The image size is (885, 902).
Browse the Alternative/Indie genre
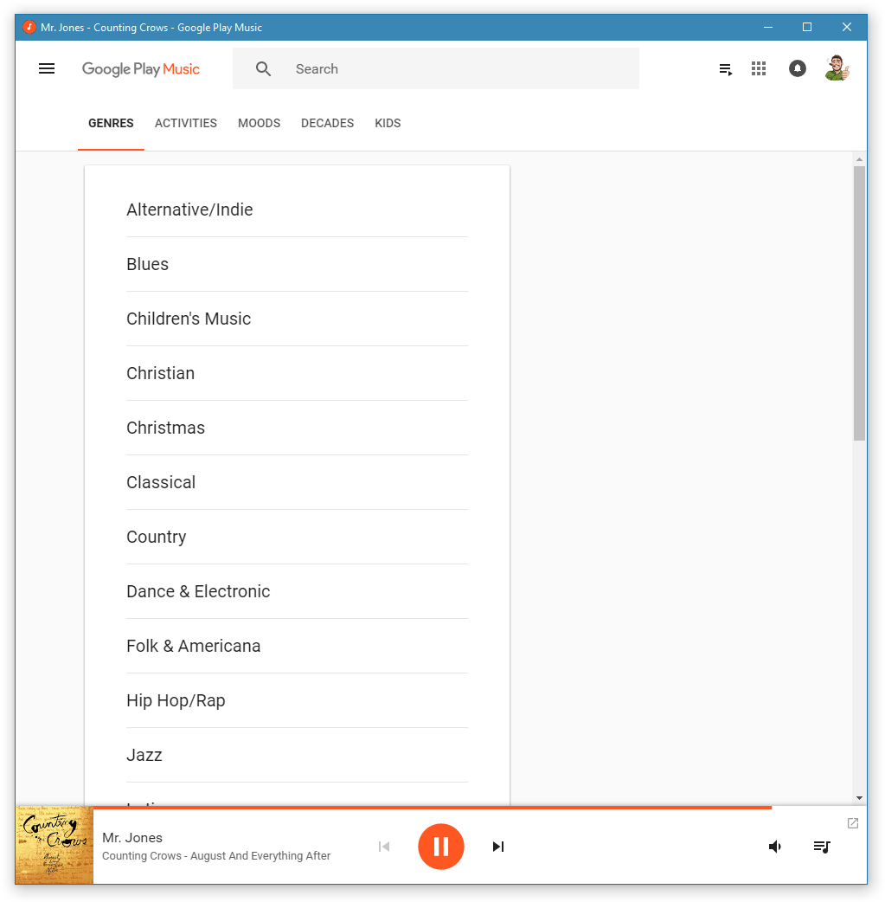[x=189, y=209]
